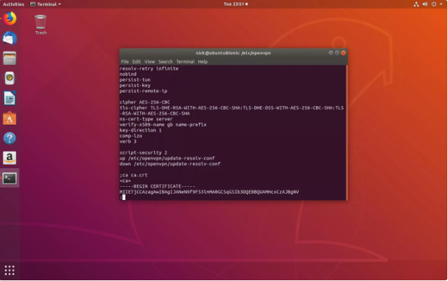Close the terminal window
Image resolution: width=448 pixels, height=281 pixels.
[x=344, y=53]
